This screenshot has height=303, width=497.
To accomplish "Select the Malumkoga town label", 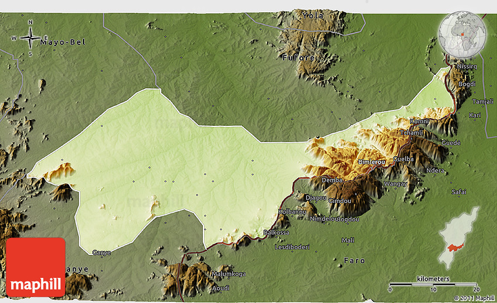I will (x=229, y=273).
